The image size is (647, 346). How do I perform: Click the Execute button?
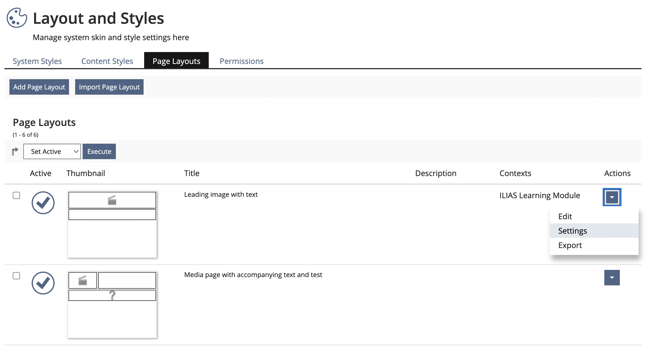click(x=99, y=151)
